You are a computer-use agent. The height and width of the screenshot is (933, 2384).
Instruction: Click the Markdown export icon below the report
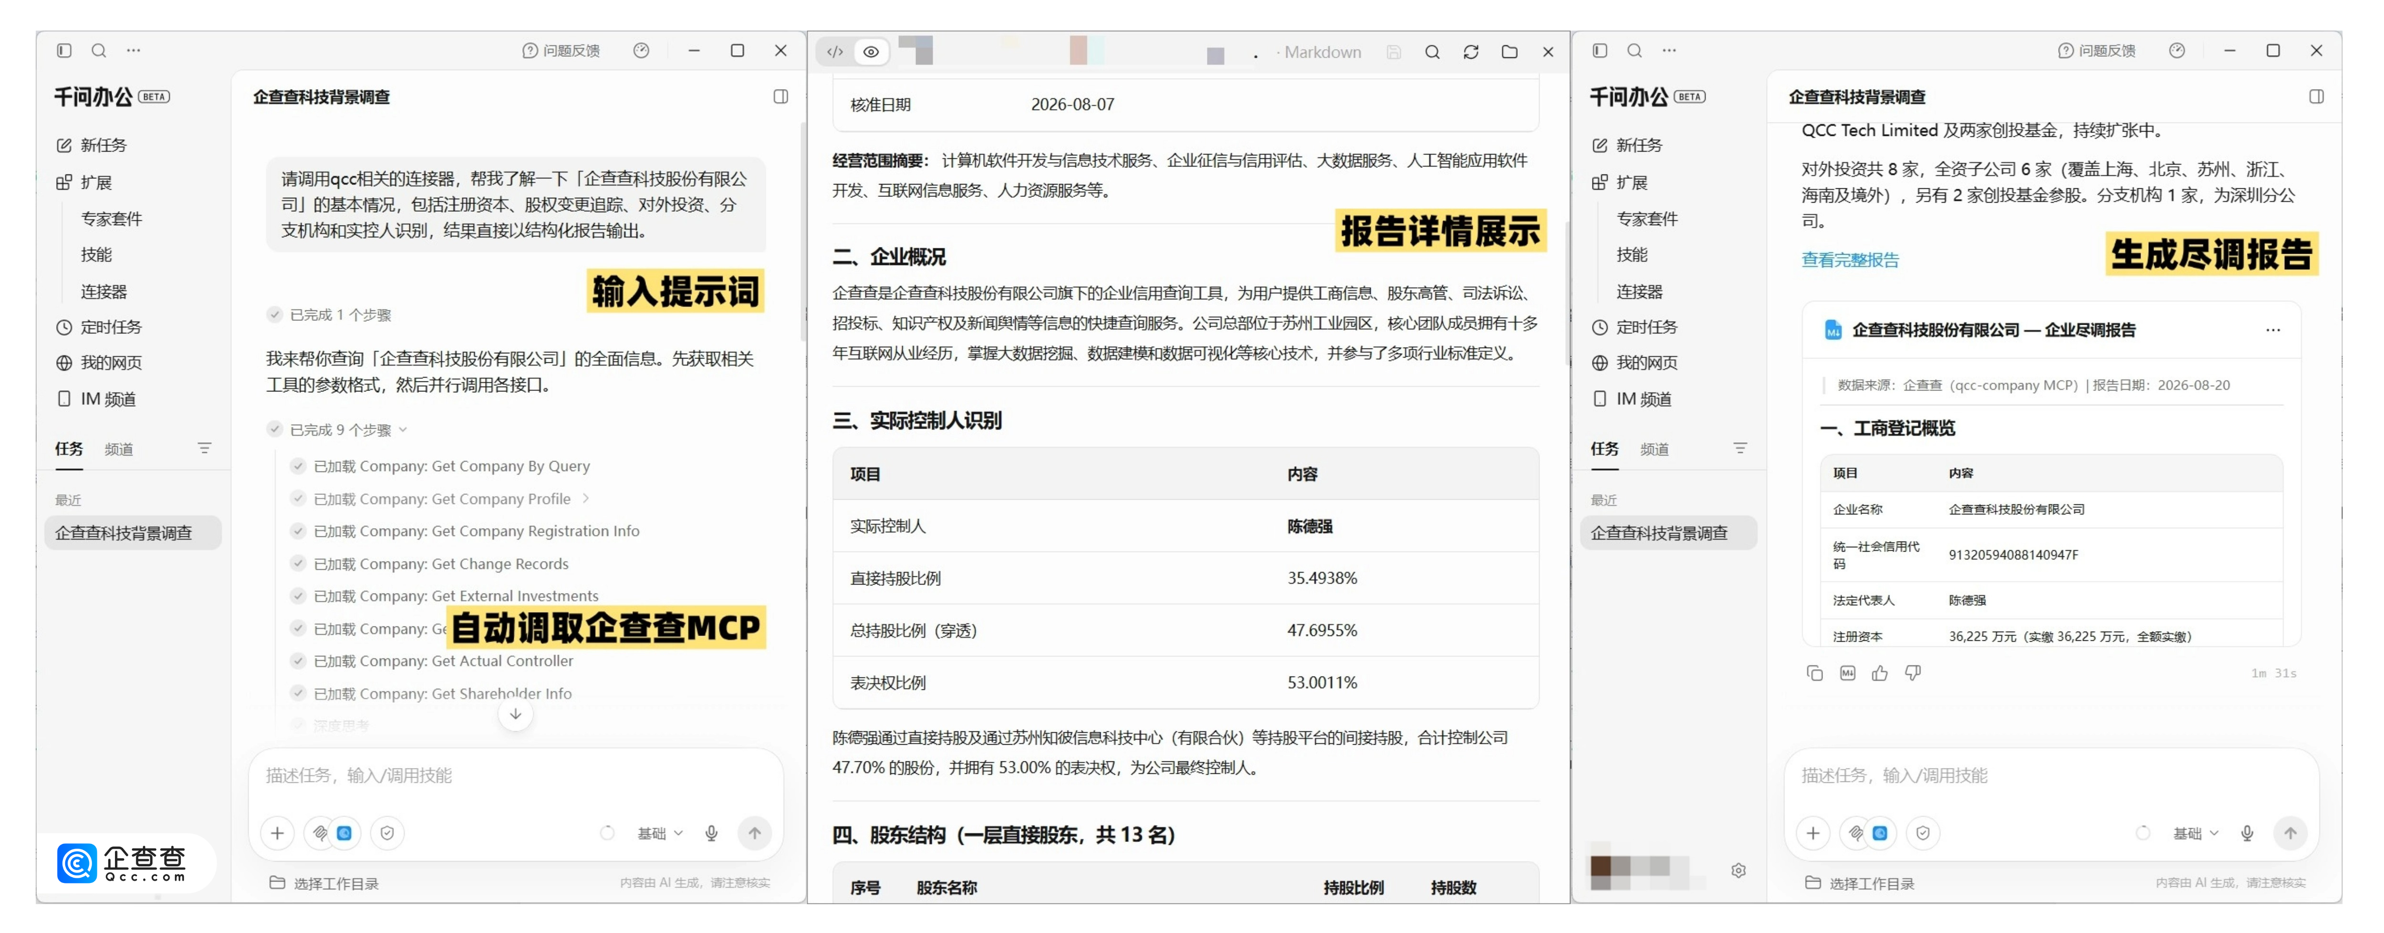pyautogui.click(x=1847, y=673)
